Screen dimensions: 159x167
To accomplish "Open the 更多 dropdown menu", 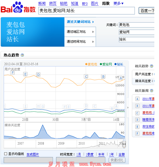I will tap(118, 4).
